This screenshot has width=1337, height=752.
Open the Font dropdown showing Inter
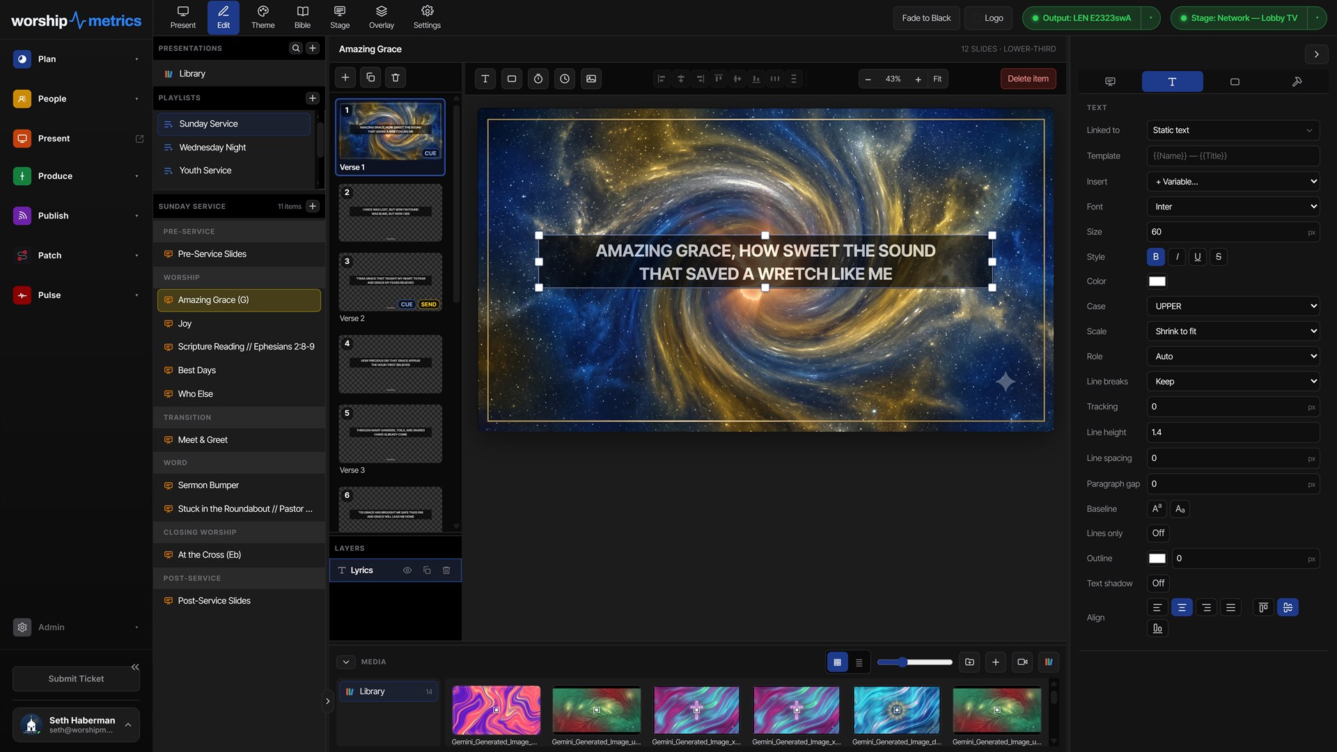click(x=1233, y=207)
